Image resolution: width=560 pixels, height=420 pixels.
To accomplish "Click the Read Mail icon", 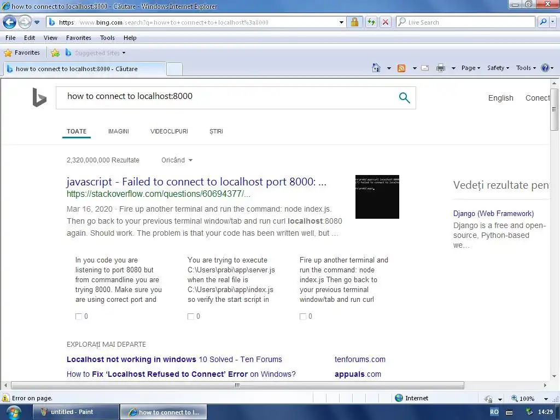I will click(x=425, y=68).
